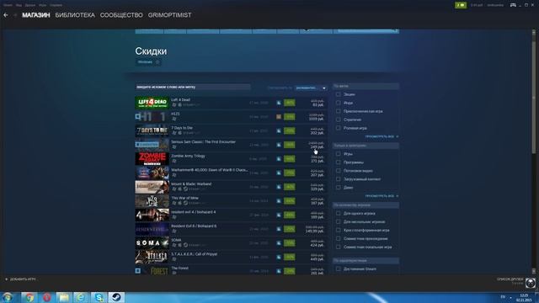Switch to the МАГАЗИН tab

(36, 15)
